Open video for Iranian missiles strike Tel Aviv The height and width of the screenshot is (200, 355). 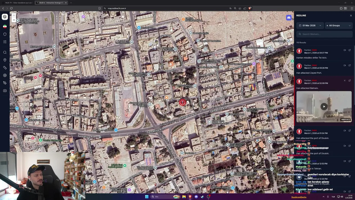click(345, 50)
